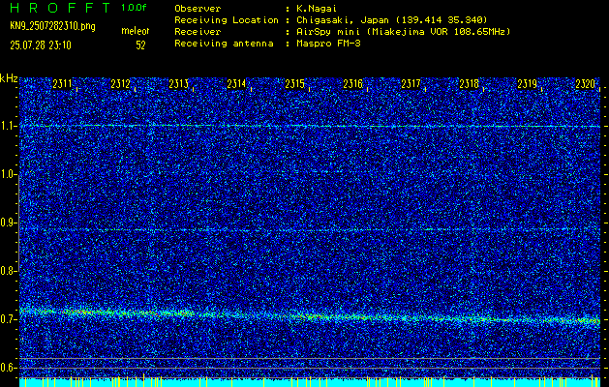
Task: Click the 2312 time marker
Action: pyautogui.click(x=120, y=84)
